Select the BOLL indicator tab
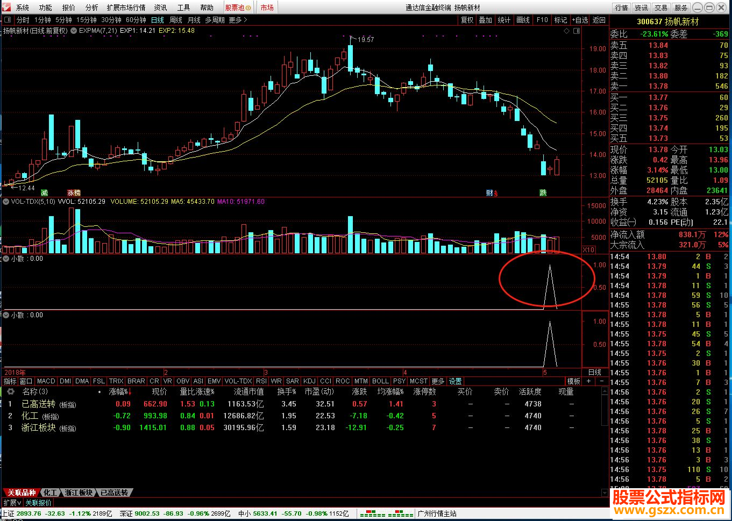This screenshot has width=732, height=521. [380, 381]
